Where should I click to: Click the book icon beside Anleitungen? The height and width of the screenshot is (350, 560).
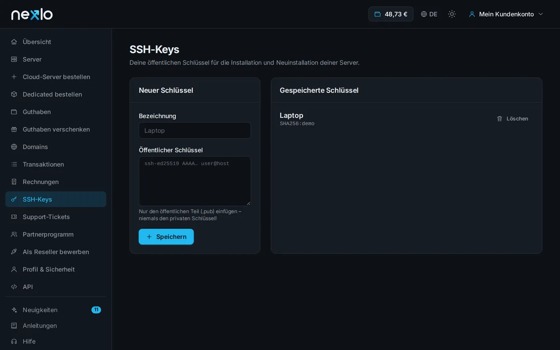pos(14,326)
